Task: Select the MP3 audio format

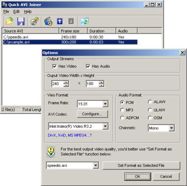Action: tap(122, 110)
